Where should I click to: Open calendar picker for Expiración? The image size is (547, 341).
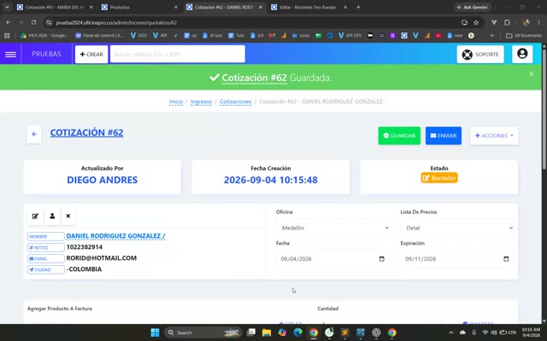(x=506, y=259)
